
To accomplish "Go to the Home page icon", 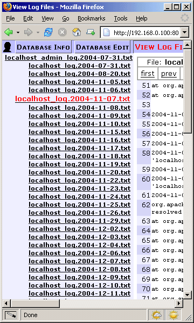I will (77, 32).
